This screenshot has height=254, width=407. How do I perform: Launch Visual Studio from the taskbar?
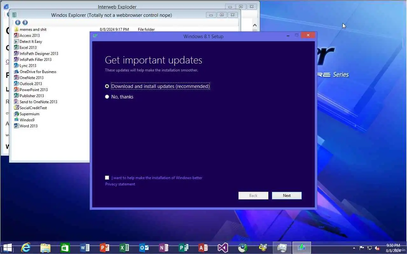[x=223, y=248]
